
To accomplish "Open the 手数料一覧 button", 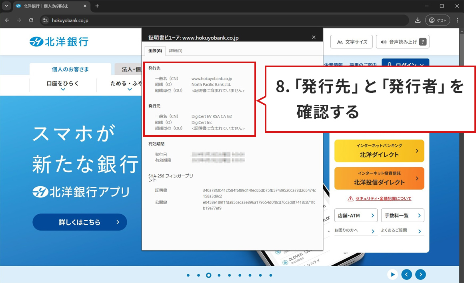I will coord(402,215).
